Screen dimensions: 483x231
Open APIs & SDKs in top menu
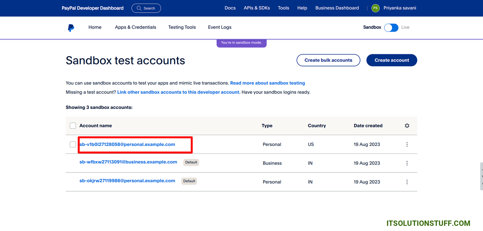(257, 8)
